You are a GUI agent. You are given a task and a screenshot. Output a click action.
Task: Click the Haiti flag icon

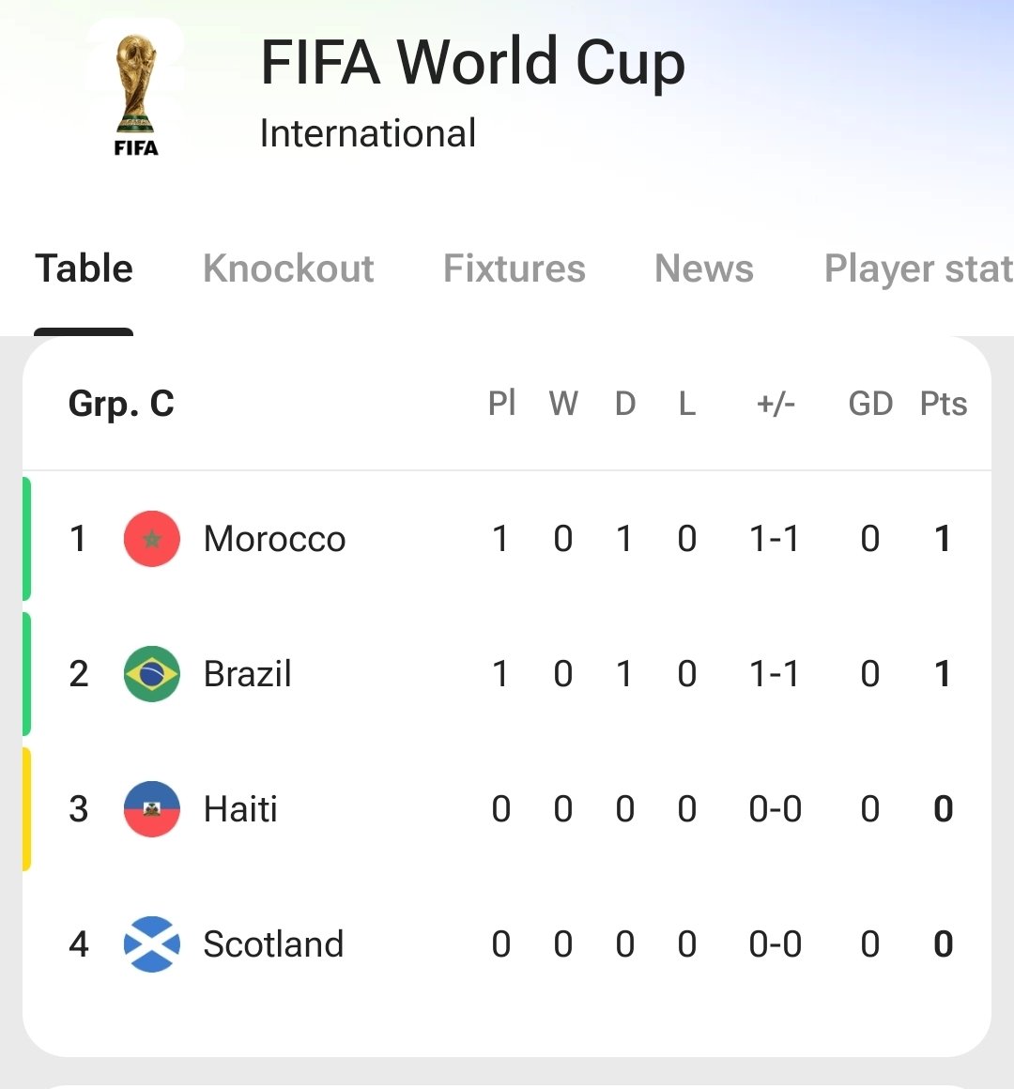[x=152, y=809]
